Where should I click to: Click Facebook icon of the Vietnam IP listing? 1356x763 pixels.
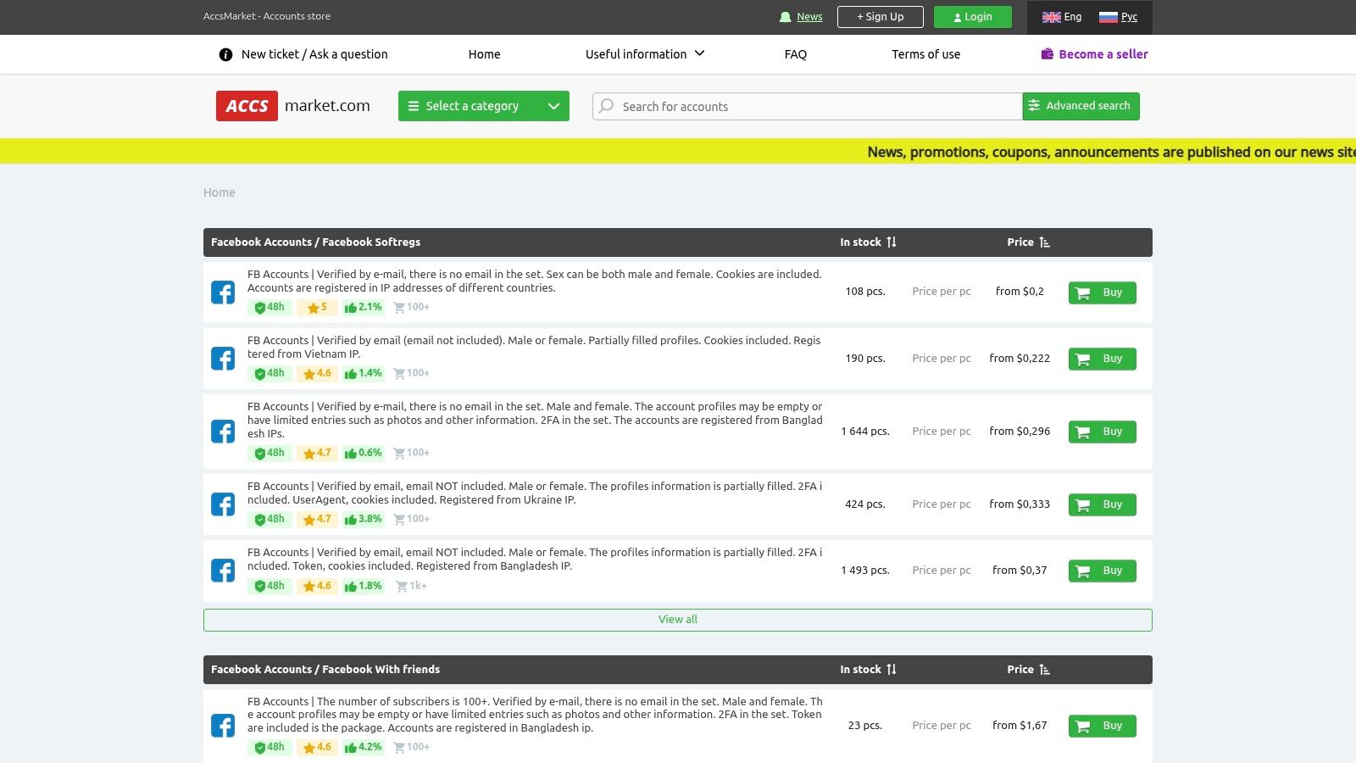click(x=223, y=359)
